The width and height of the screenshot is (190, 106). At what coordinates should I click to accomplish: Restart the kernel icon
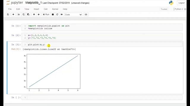pos(57,14)
